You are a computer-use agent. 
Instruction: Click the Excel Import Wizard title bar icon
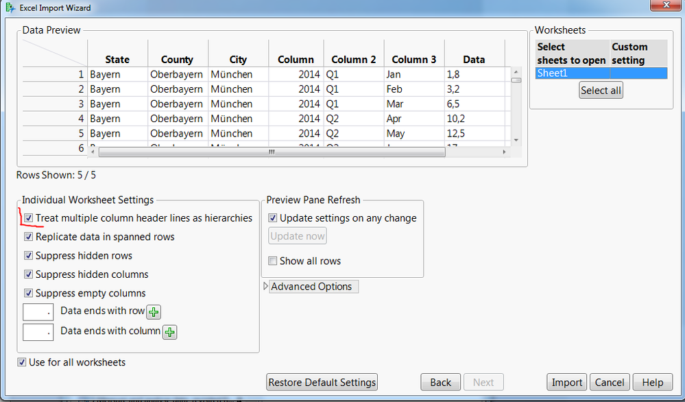point(8,8)
